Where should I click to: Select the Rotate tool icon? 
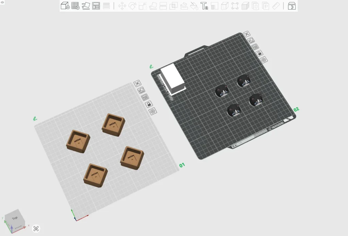(x=133, y=6)
